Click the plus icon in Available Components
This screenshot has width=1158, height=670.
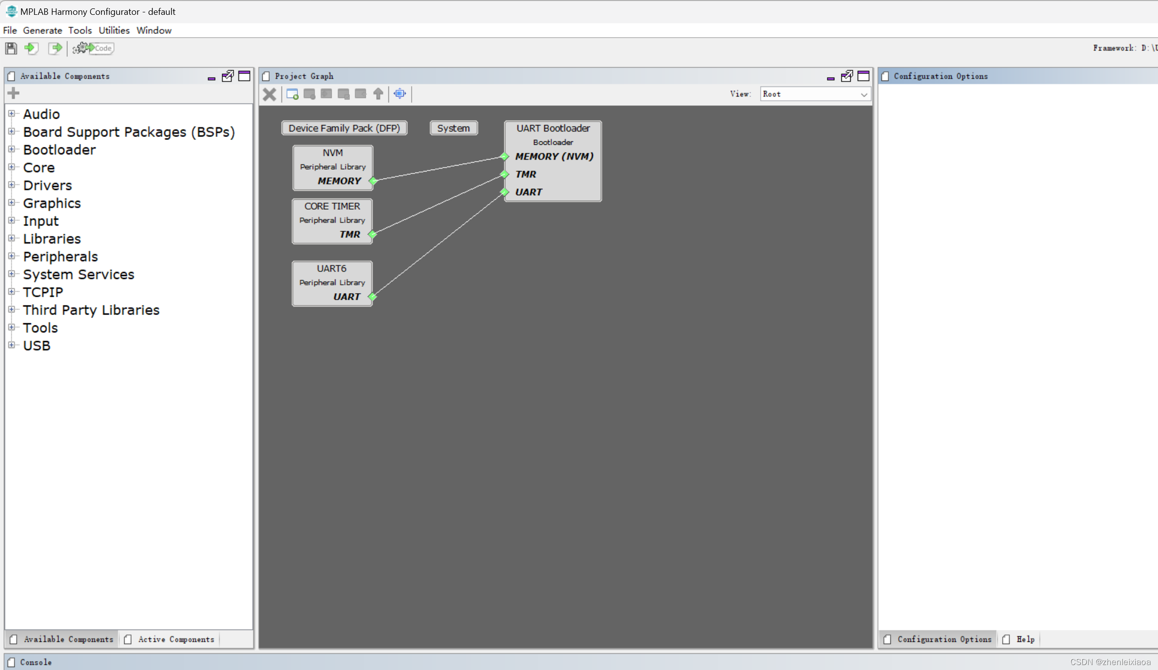click(13, 93)
